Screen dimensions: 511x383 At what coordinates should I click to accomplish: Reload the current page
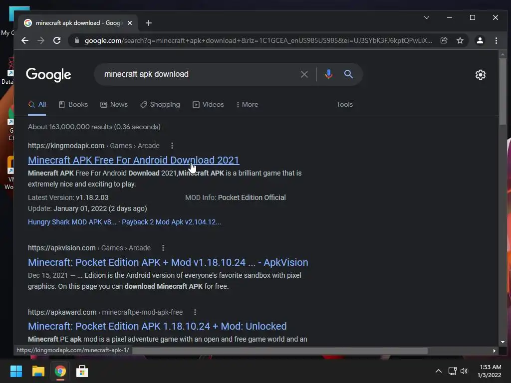[x=57, y=40]
